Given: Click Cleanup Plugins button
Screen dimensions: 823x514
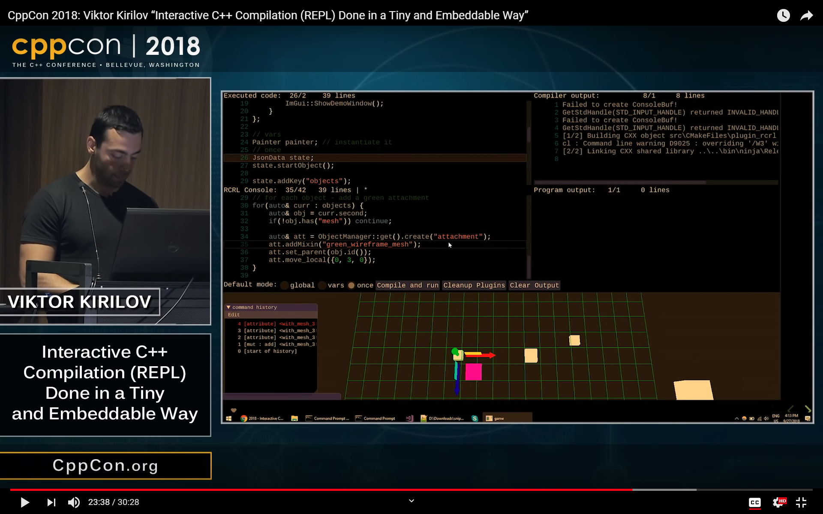Looking at the screenshot, I should point(474,285).
